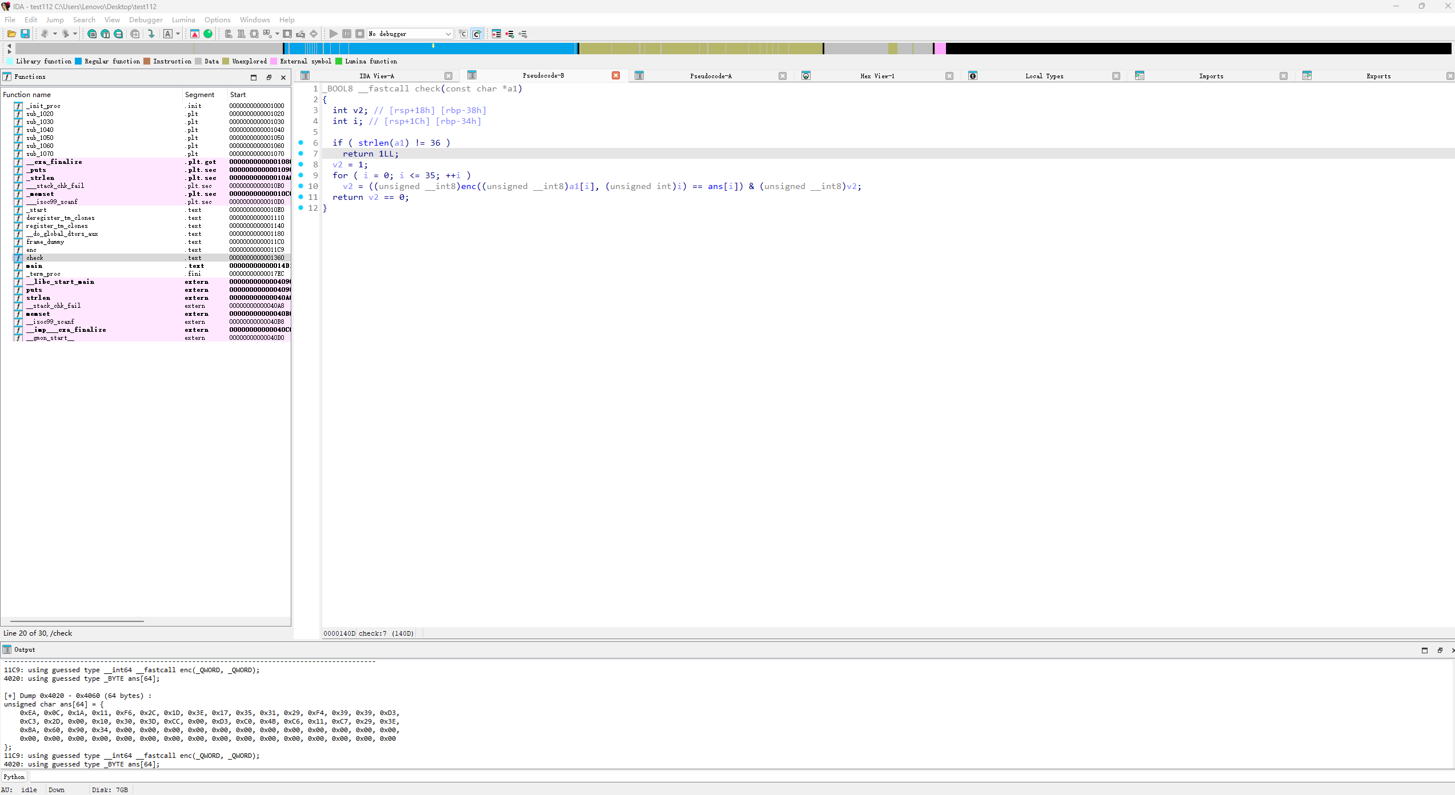Click the red triangle toolbar icon
The height and width of the screenshot is (795, 1455).
point(195,34)
